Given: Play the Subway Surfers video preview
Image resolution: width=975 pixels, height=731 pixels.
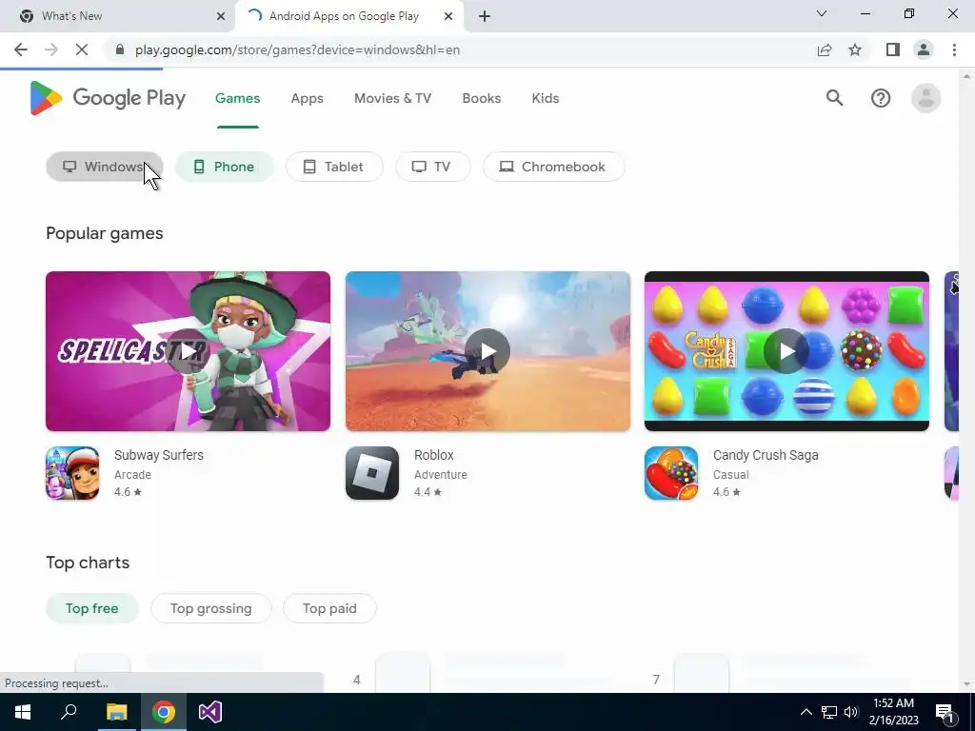Looking at the screenshot, I should 188,351.
